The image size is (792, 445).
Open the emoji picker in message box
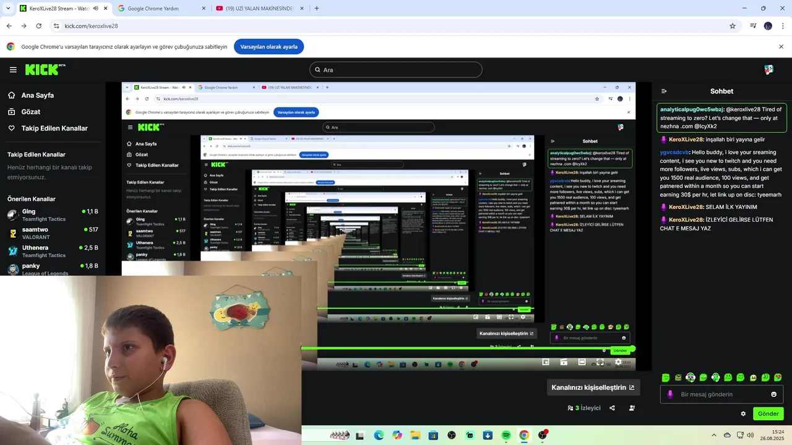pos(773,394)
